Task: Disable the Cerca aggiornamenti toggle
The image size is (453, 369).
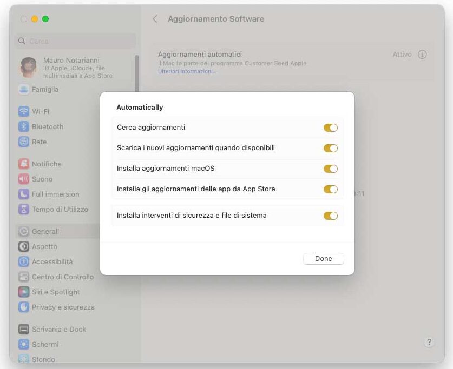Action: click(x=331, y=128)
